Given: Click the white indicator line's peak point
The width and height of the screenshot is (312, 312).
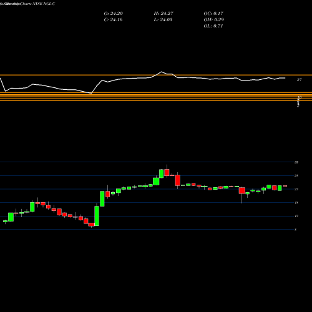Looking at the screenshot, I should click(162, 72).
